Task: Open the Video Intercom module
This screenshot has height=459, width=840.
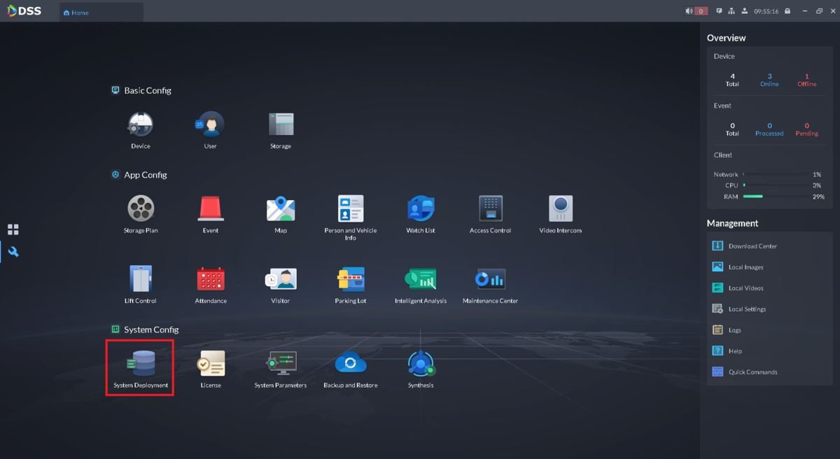Action: [560, 208]
